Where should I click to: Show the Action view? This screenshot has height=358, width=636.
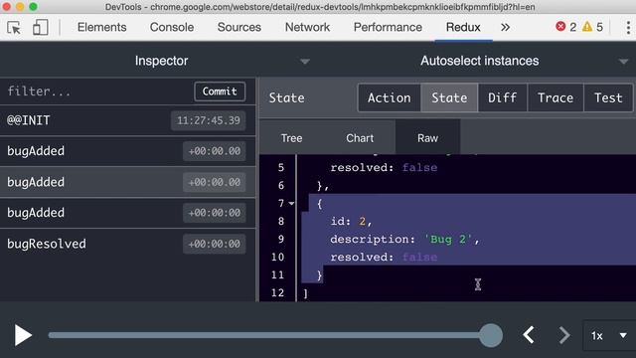pyautogui.click(x=389, y=97)
